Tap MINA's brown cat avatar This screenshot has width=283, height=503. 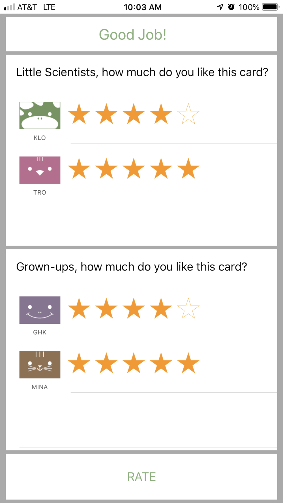point(40,364)
